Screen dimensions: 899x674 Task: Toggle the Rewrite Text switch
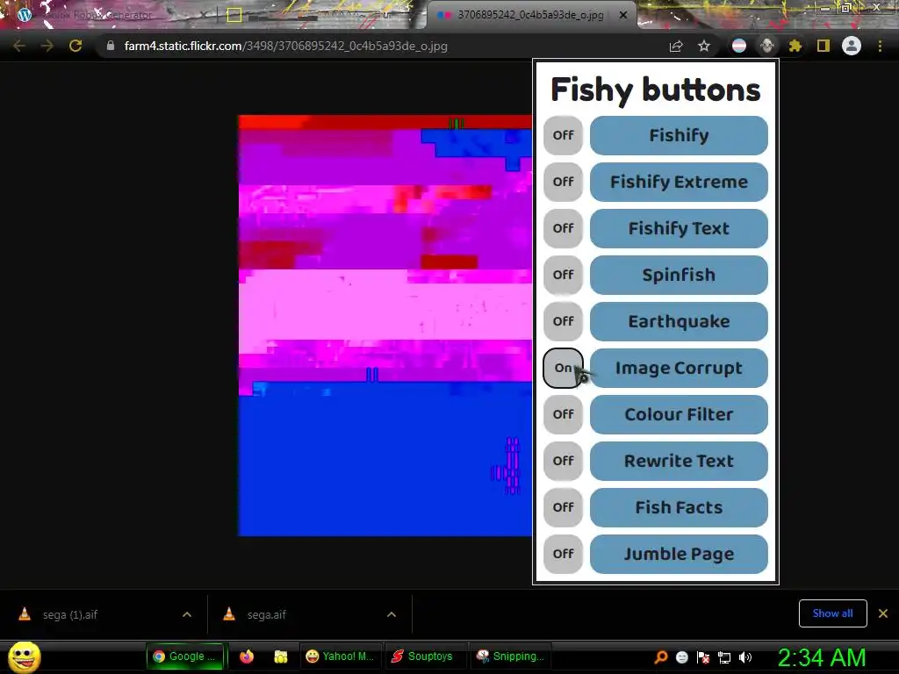563,461
